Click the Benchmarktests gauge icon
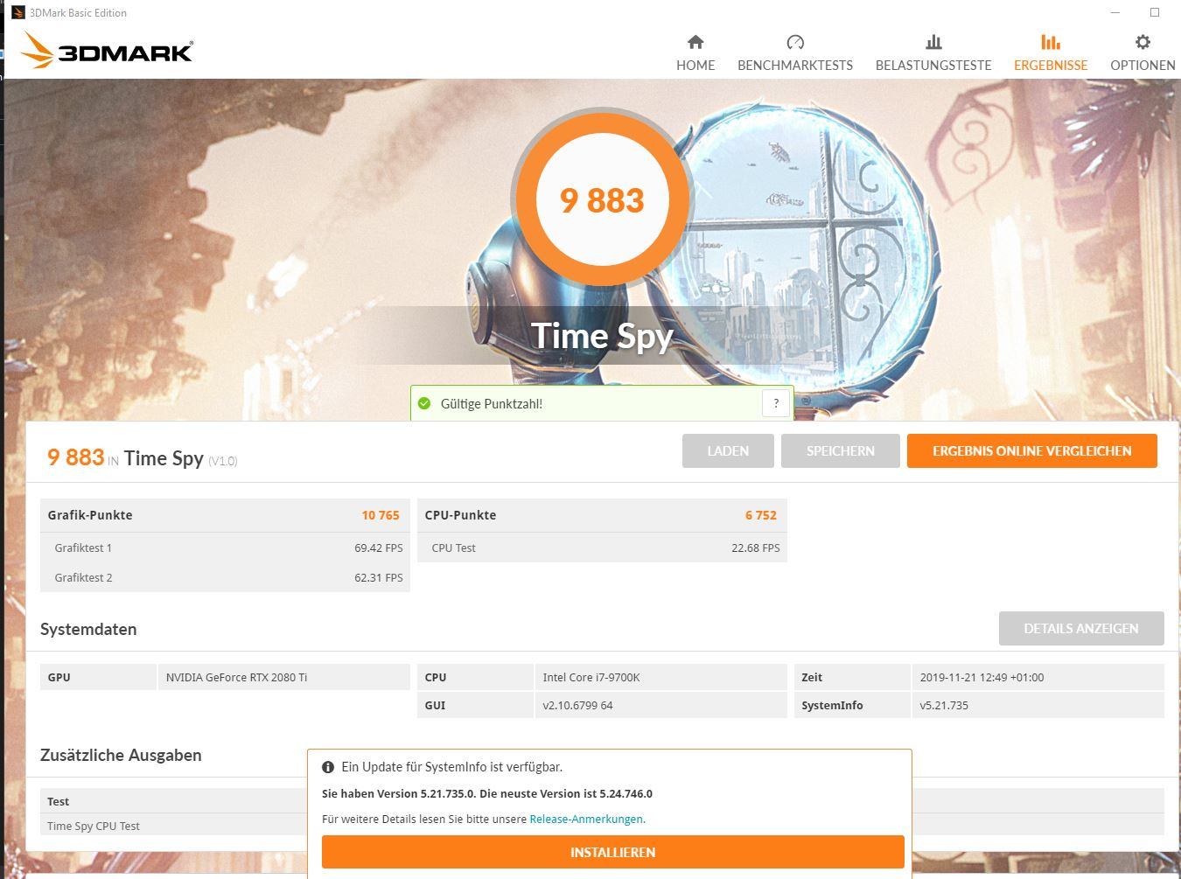 [x=795, y=42]
